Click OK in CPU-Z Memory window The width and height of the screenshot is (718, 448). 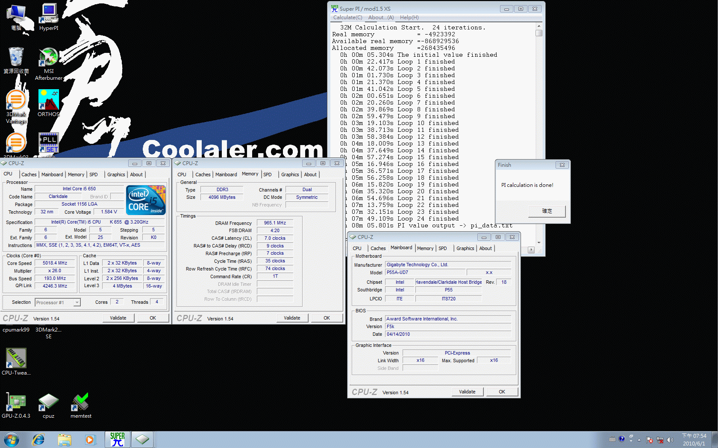pyautogui.click(x=327, y=318)
